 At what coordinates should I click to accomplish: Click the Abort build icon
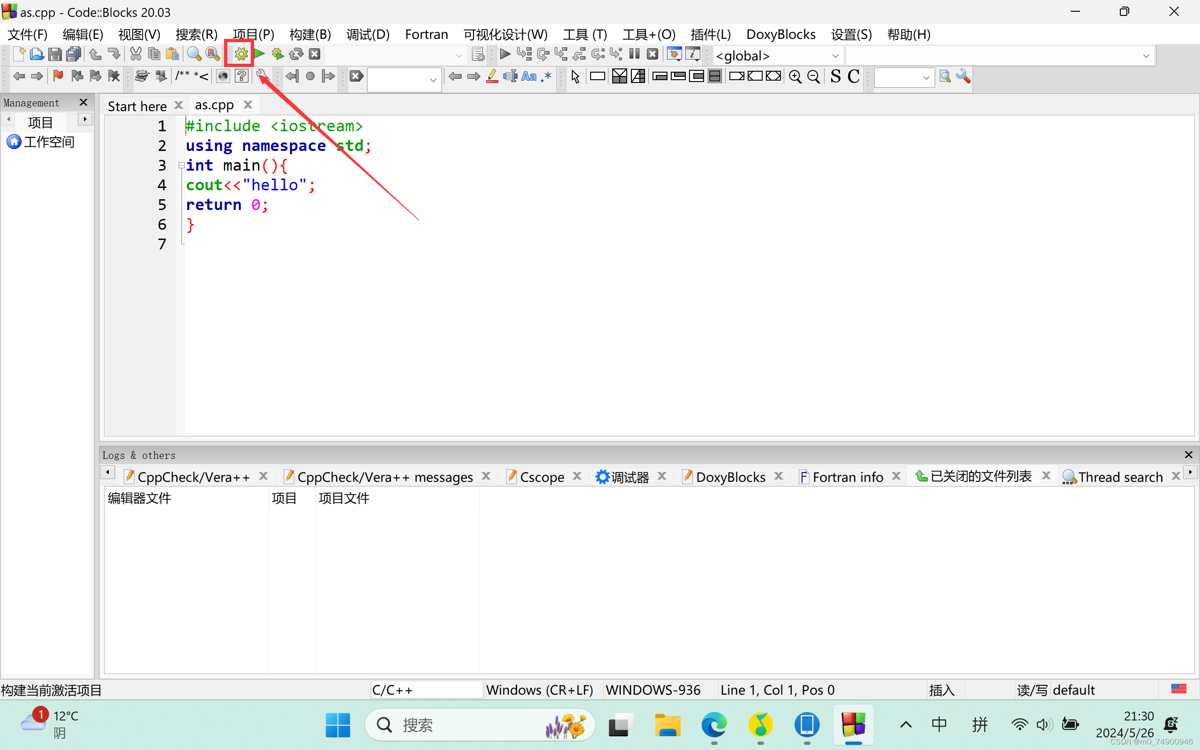315,54
